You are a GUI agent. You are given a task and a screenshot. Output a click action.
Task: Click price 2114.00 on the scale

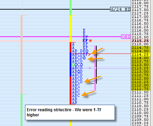(x=140, y=58)
